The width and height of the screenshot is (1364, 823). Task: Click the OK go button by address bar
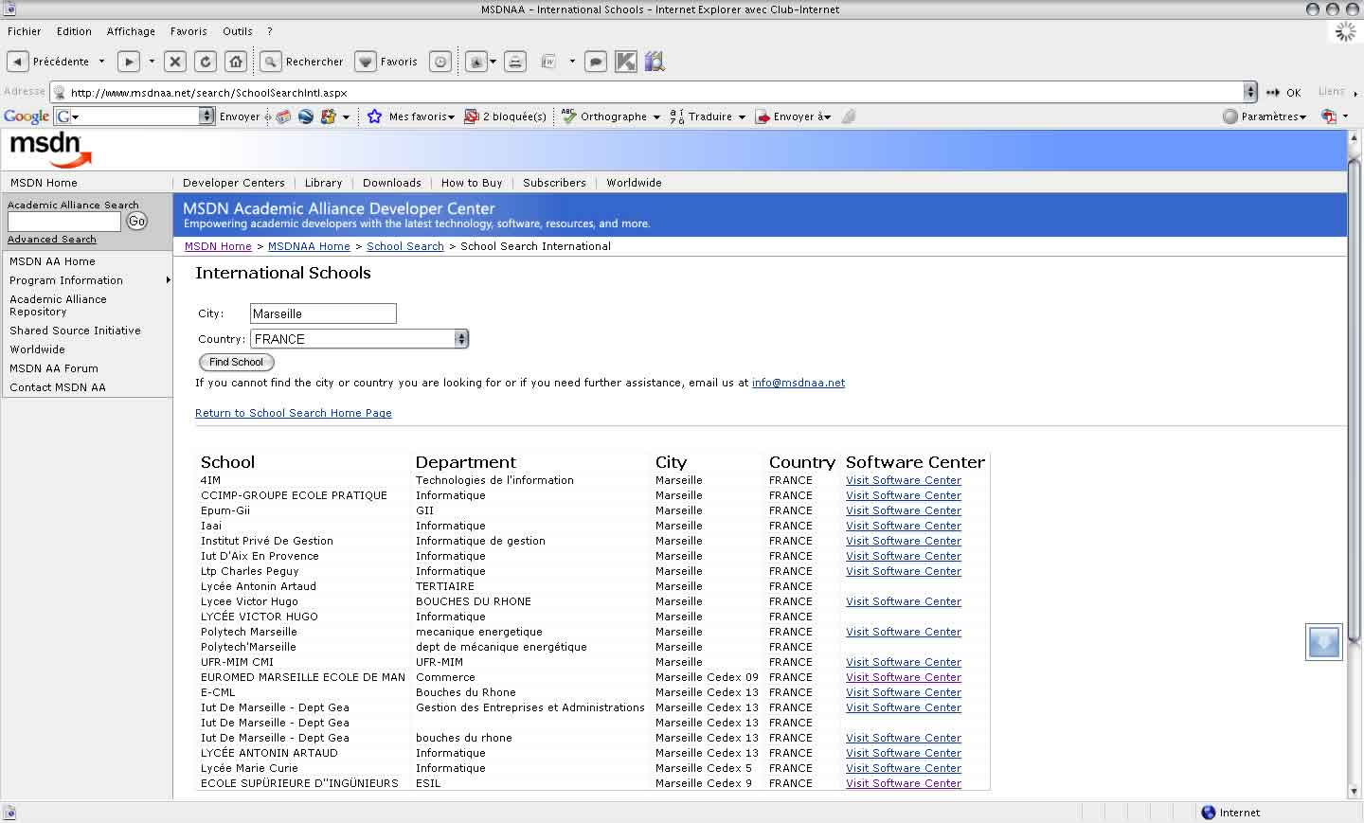[x=1284, y=92]
